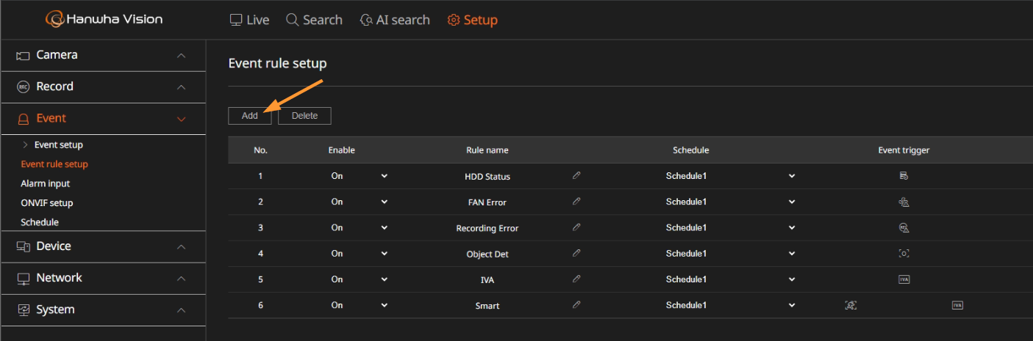
Task: Click the Rule name column header
Action: tap(487, 150)
